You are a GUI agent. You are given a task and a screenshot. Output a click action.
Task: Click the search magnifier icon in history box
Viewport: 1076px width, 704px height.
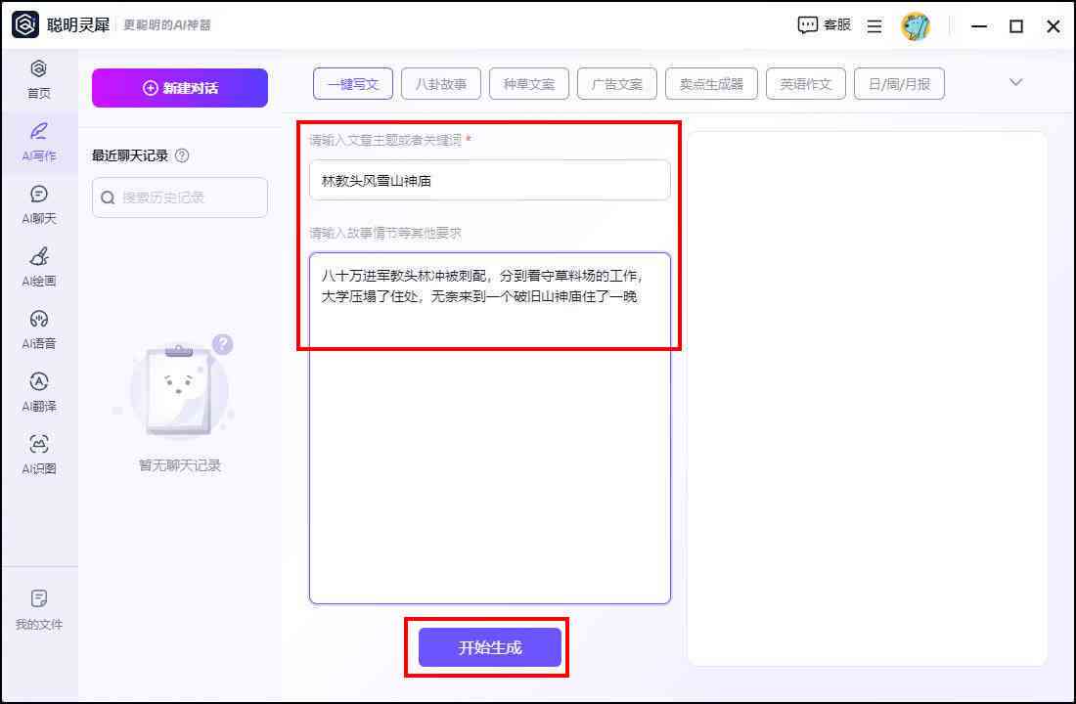[108, 198]
